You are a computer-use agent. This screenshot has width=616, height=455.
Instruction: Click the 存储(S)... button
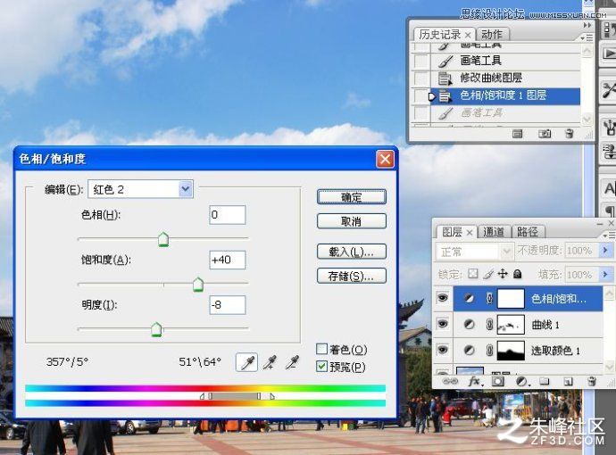coord(351,276)
